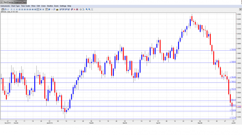Open the Time Scale menu
The width and height of the screenshot is (242, 135).
tap(26, 6)
